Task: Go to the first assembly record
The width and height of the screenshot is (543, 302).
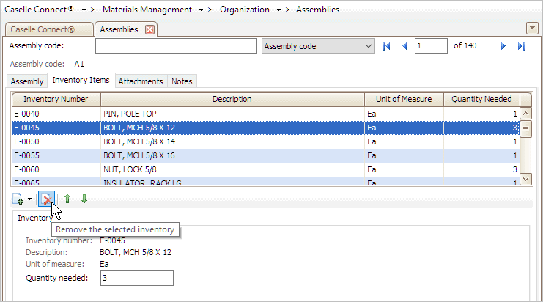Action: click(x=387, y=46)
